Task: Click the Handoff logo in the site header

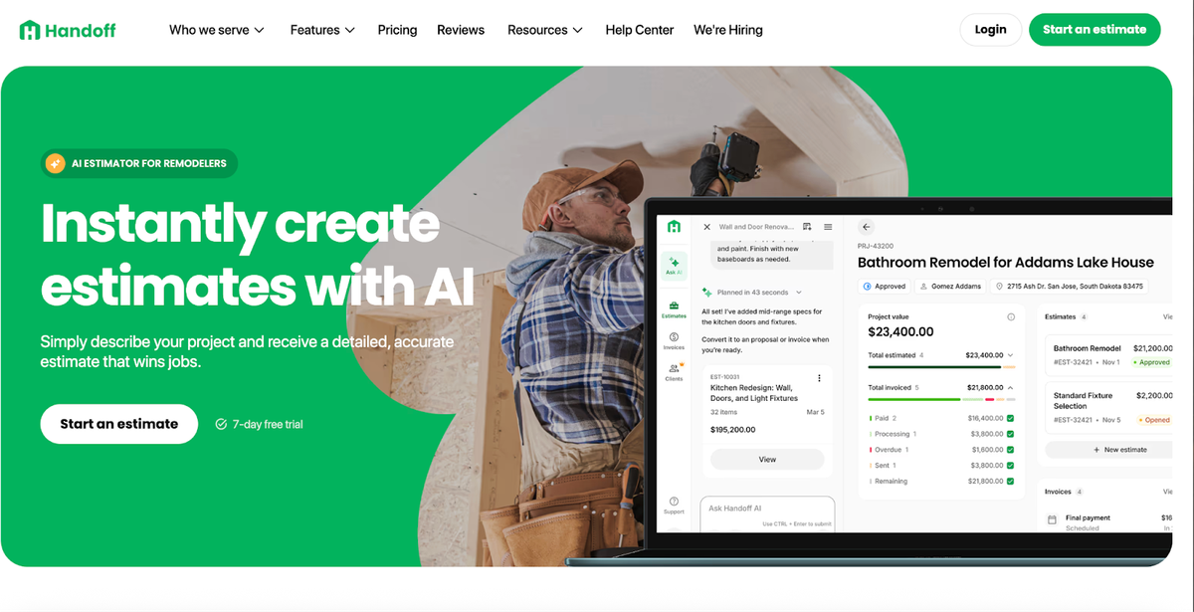Action: click(x=68, y=30)
